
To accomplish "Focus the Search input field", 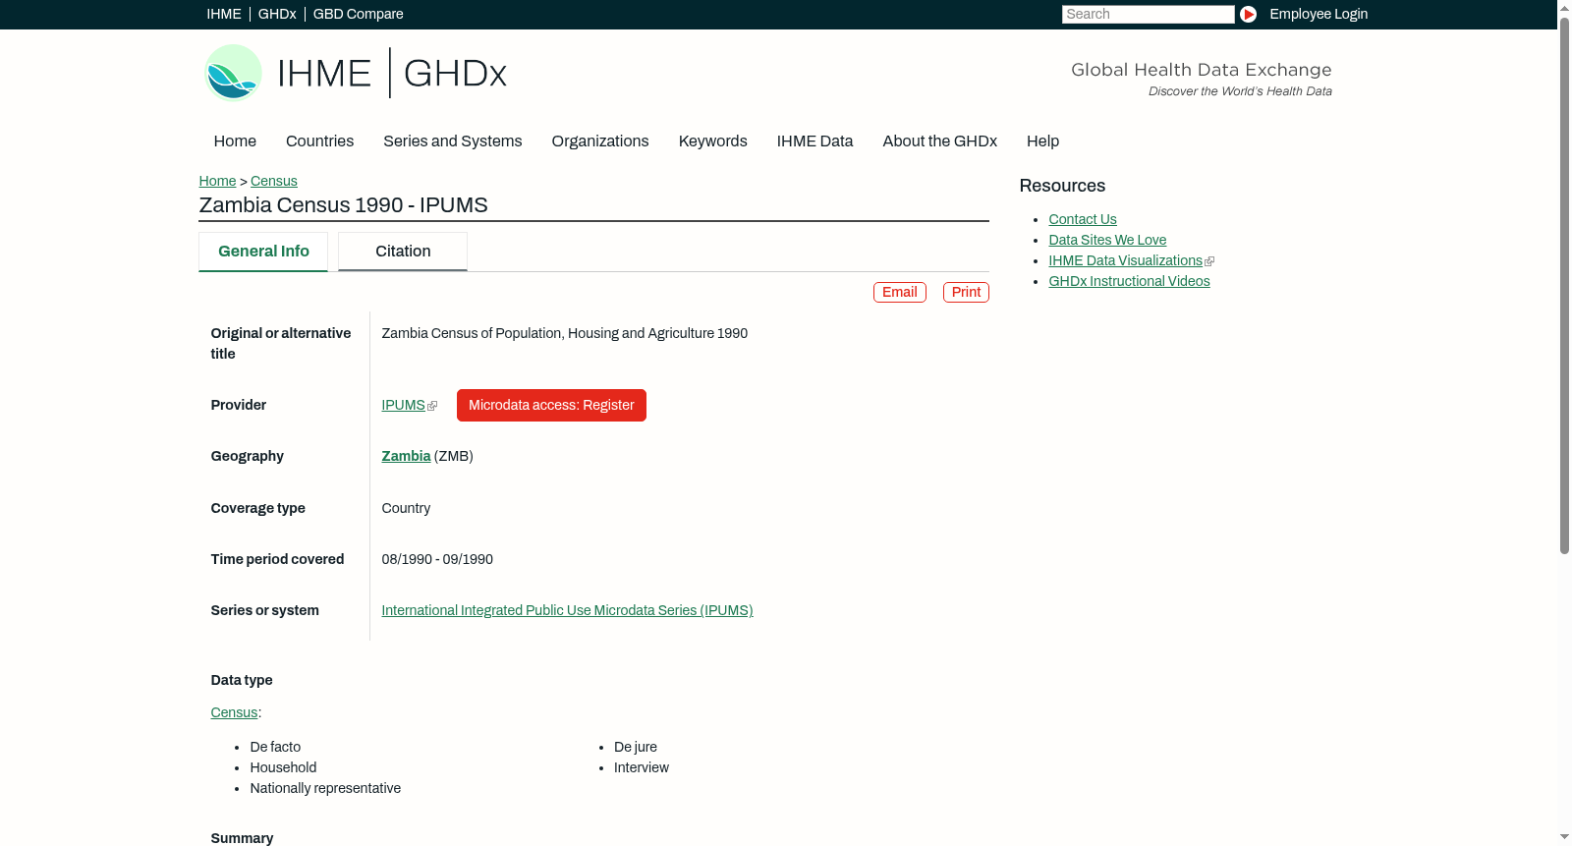I will click(x=1148, y=14).
